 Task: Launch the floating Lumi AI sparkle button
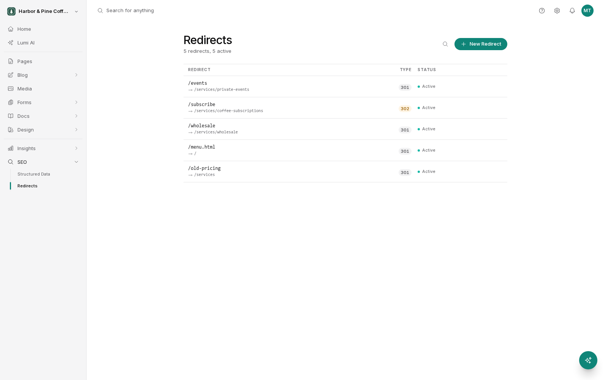click(588, 360)
